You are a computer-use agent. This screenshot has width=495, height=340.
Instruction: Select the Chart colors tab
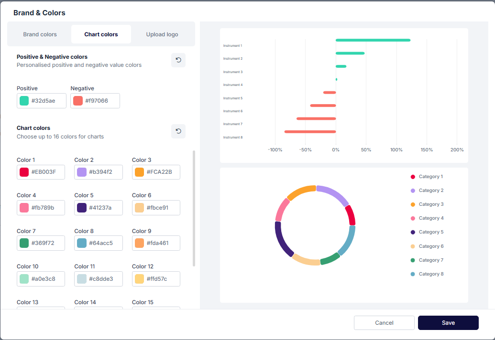click(x=101, y=34)
